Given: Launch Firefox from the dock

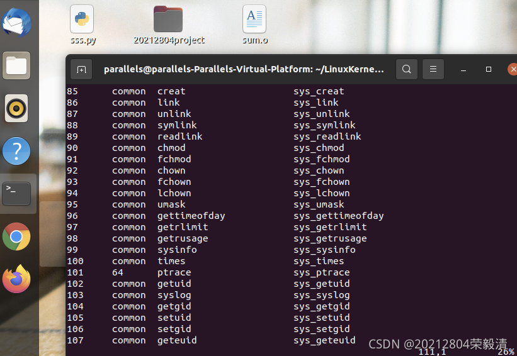Looking at the screenshot, I should coord(16,279).
